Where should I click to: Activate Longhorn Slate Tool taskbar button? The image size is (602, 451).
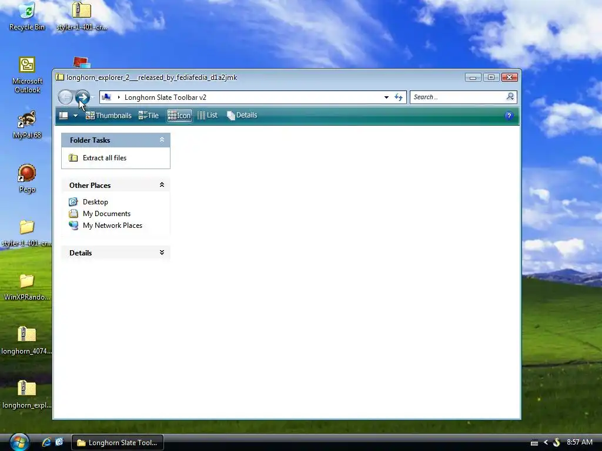click(x=118, y=443)
